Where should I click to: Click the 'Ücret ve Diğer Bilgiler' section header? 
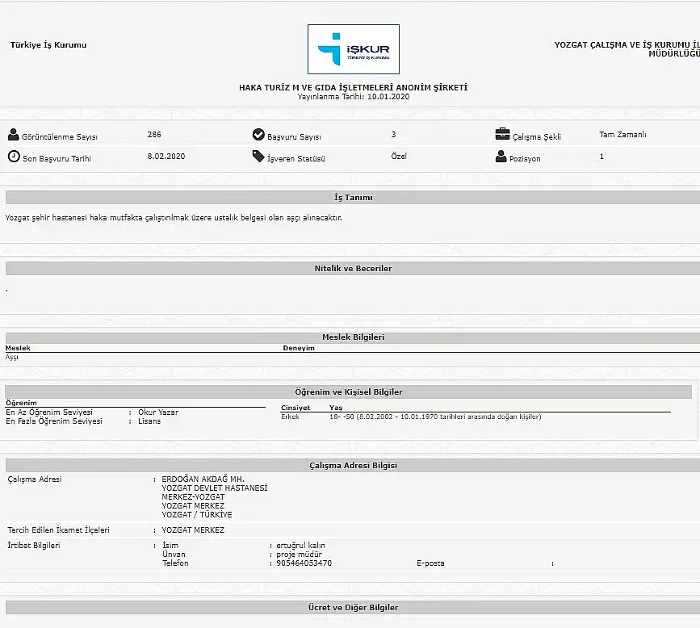pos(353,608)
